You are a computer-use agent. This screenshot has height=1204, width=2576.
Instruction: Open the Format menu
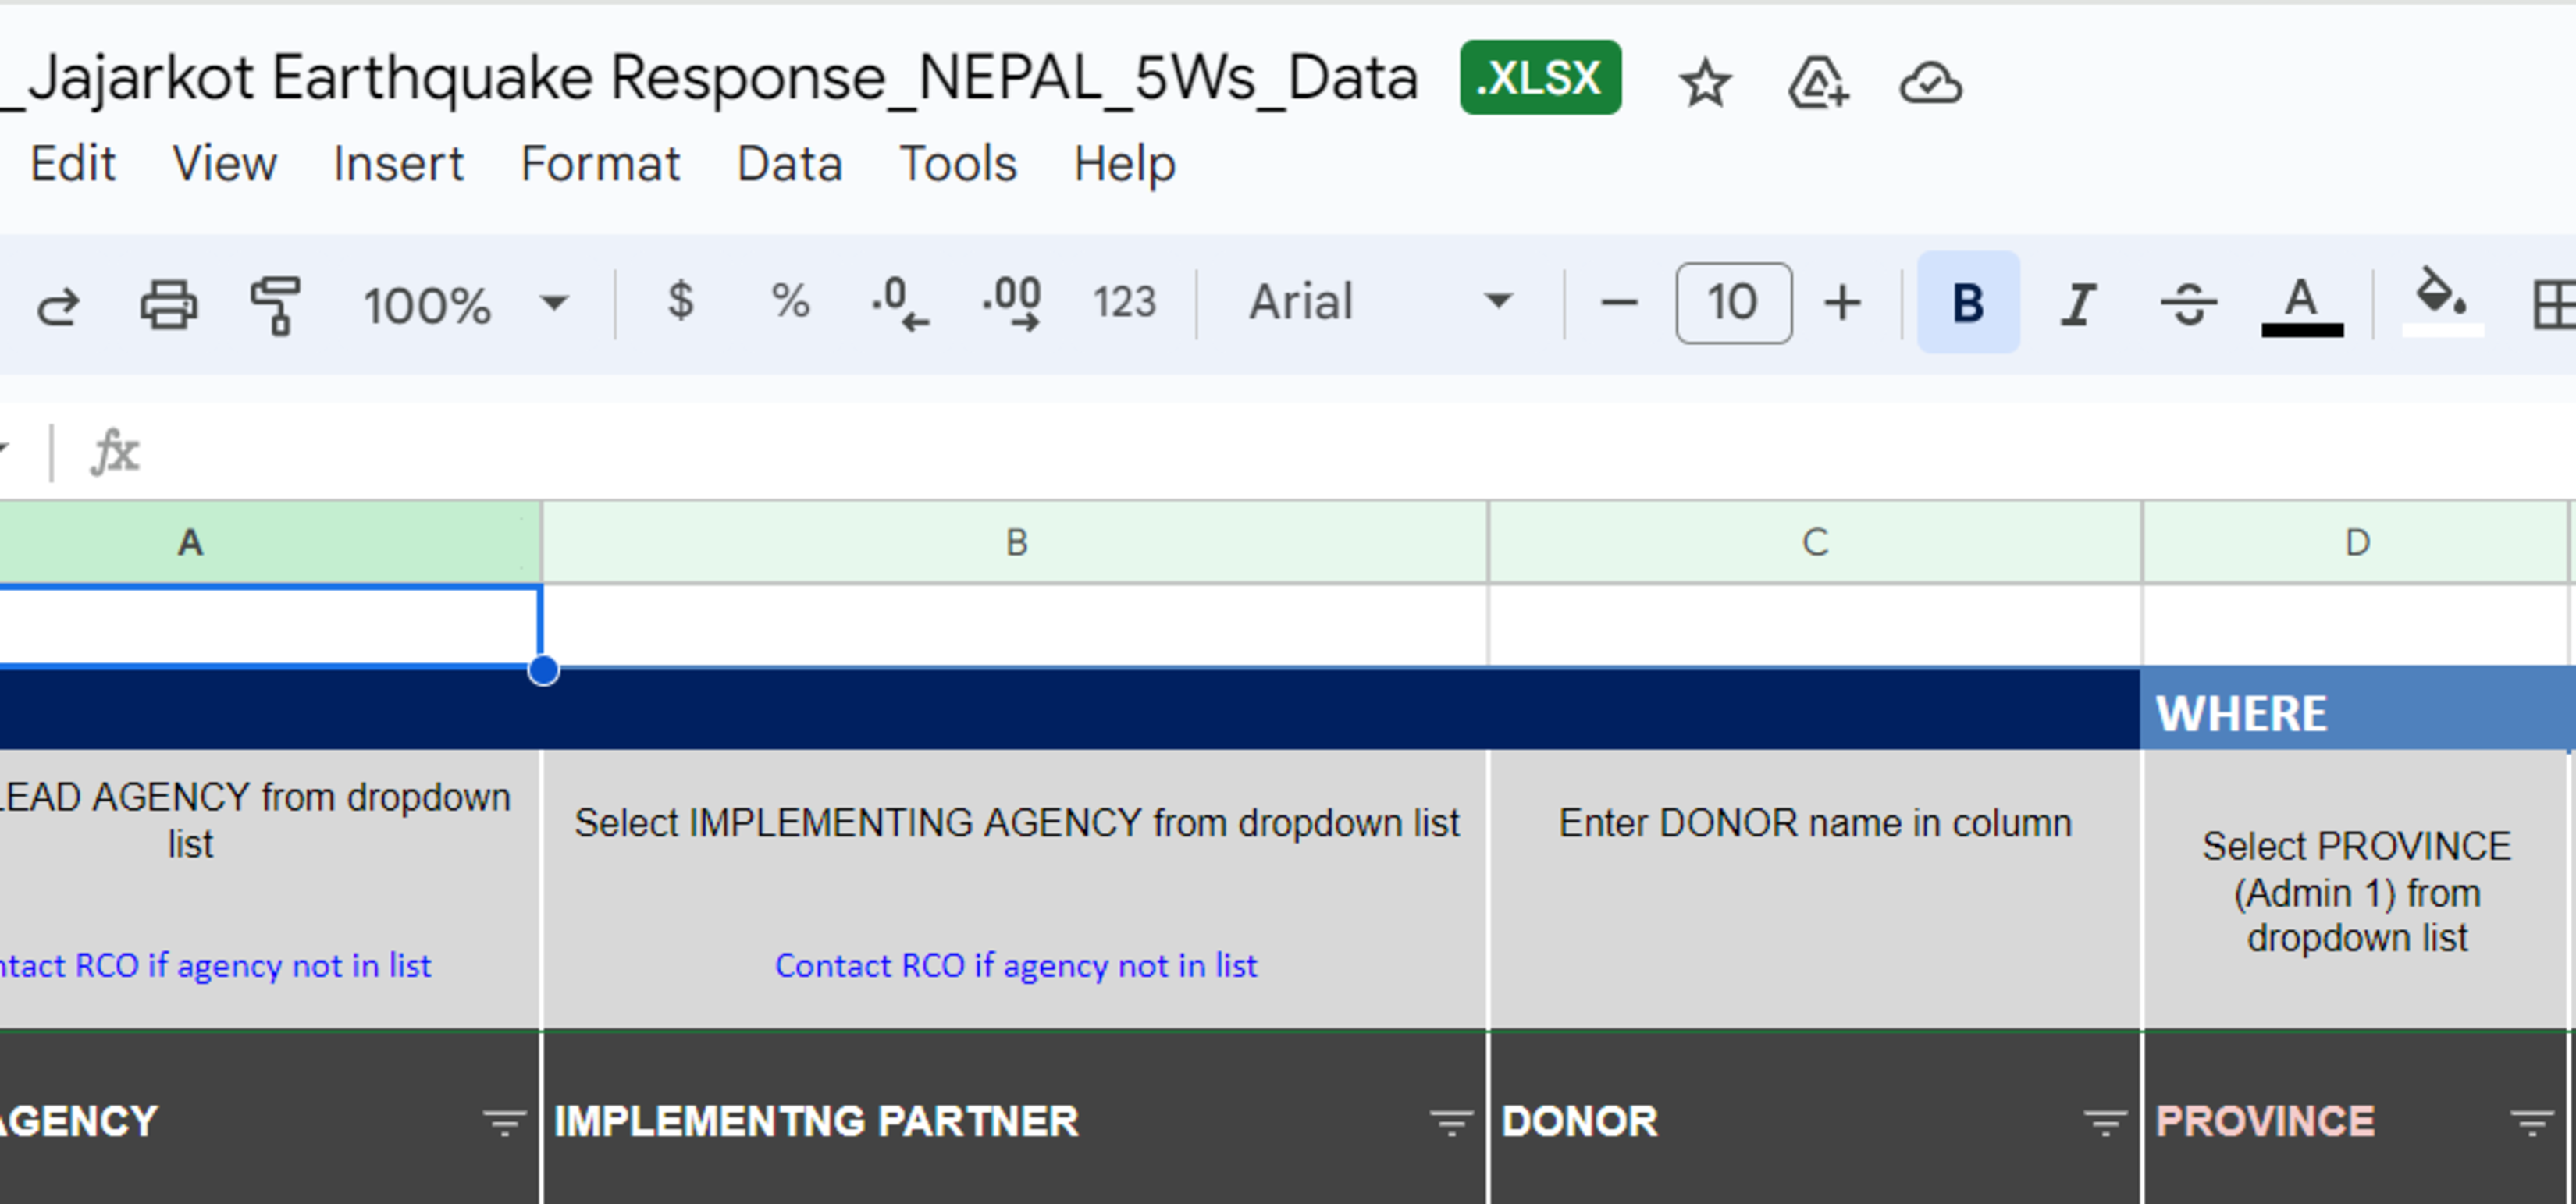tap(600, 163)
